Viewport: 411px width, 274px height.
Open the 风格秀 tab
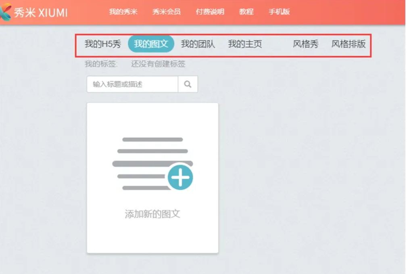[306, 44]
